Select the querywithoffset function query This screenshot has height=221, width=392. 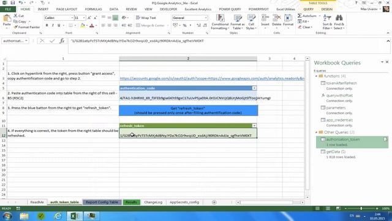[339, 96]
